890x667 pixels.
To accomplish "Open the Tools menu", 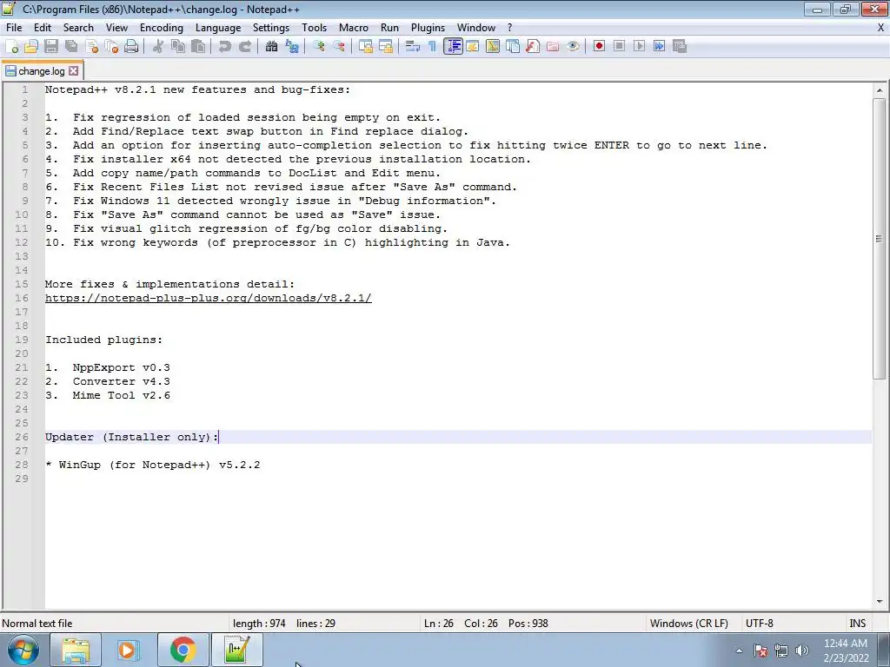I will tap(314, 28).
